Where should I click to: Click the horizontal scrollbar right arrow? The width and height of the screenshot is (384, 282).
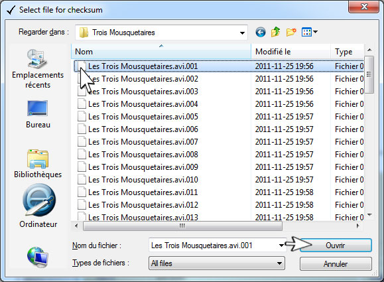358,226
